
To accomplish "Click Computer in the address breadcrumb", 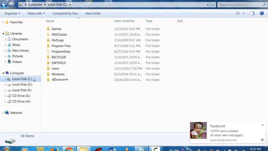I will pyautogui.click(x=35, y=5).
